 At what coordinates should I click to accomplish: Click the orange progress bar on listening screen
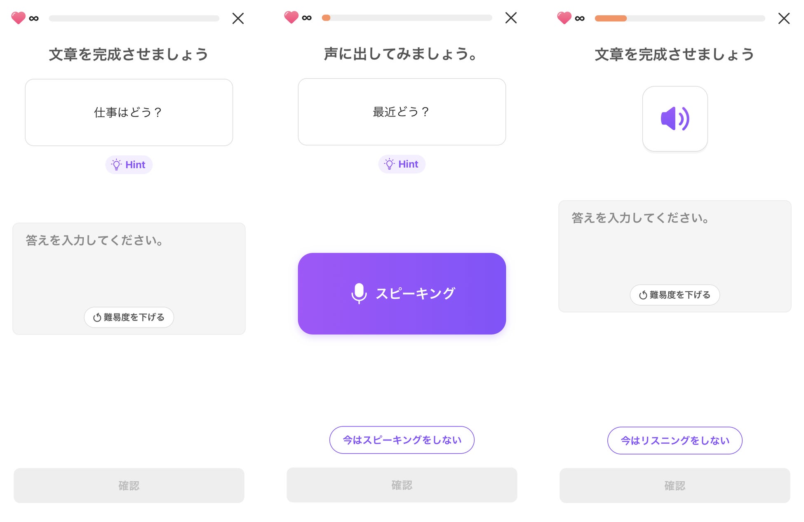coord(611,19)
